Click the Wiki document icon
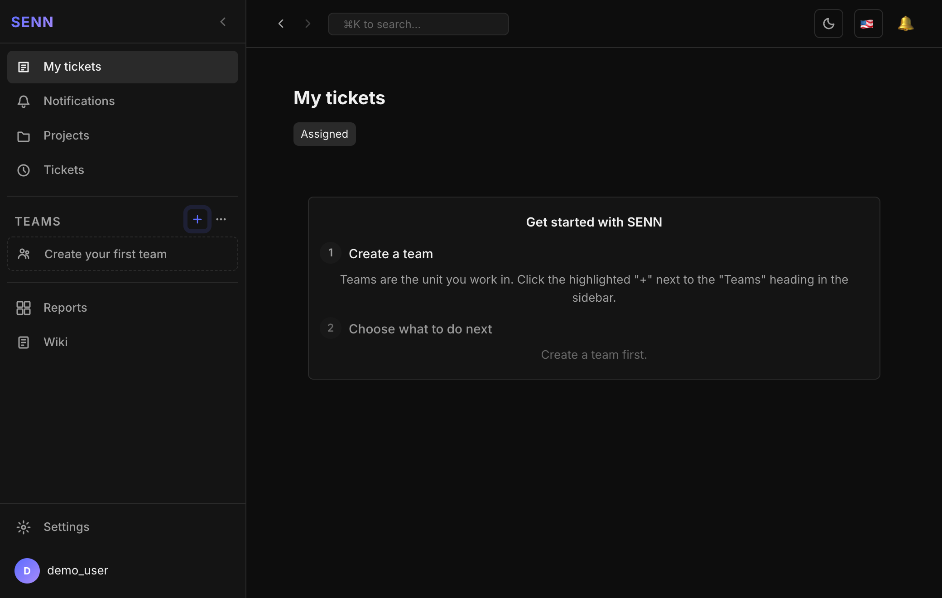 pyautogui.click(x=24, y=342)
